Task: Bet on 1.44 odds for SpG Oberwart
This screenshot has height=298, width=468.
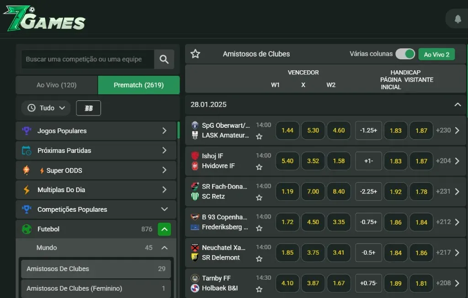Action: pyautogui.click(x=287, y=131)
